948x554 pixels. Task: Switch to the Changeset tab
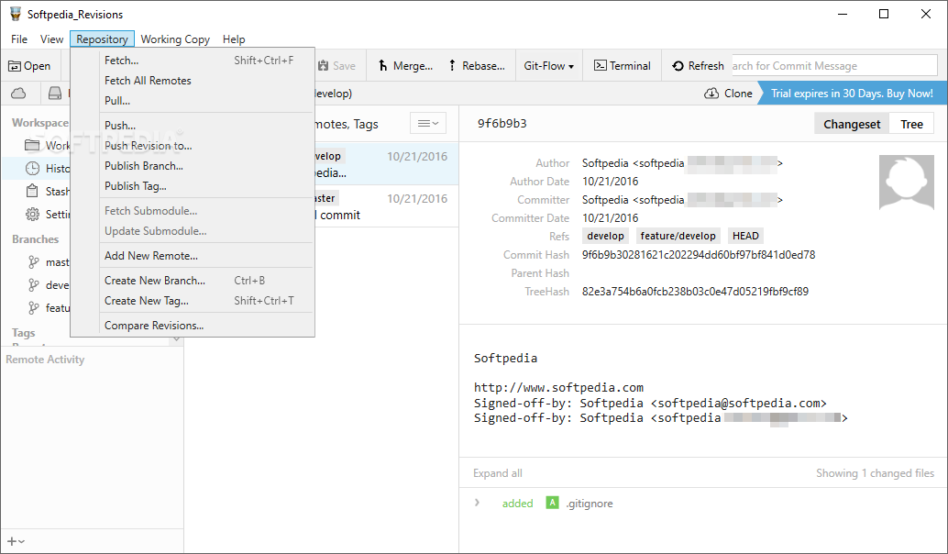[x=852, y=124]
